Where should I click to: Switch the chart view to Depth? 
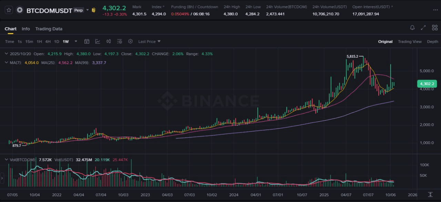point(432,42)
